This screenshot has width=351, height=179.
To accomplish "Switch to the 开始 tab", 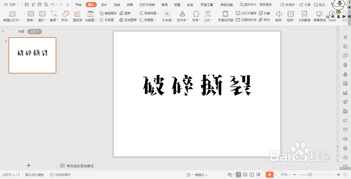I will (78, 5).
